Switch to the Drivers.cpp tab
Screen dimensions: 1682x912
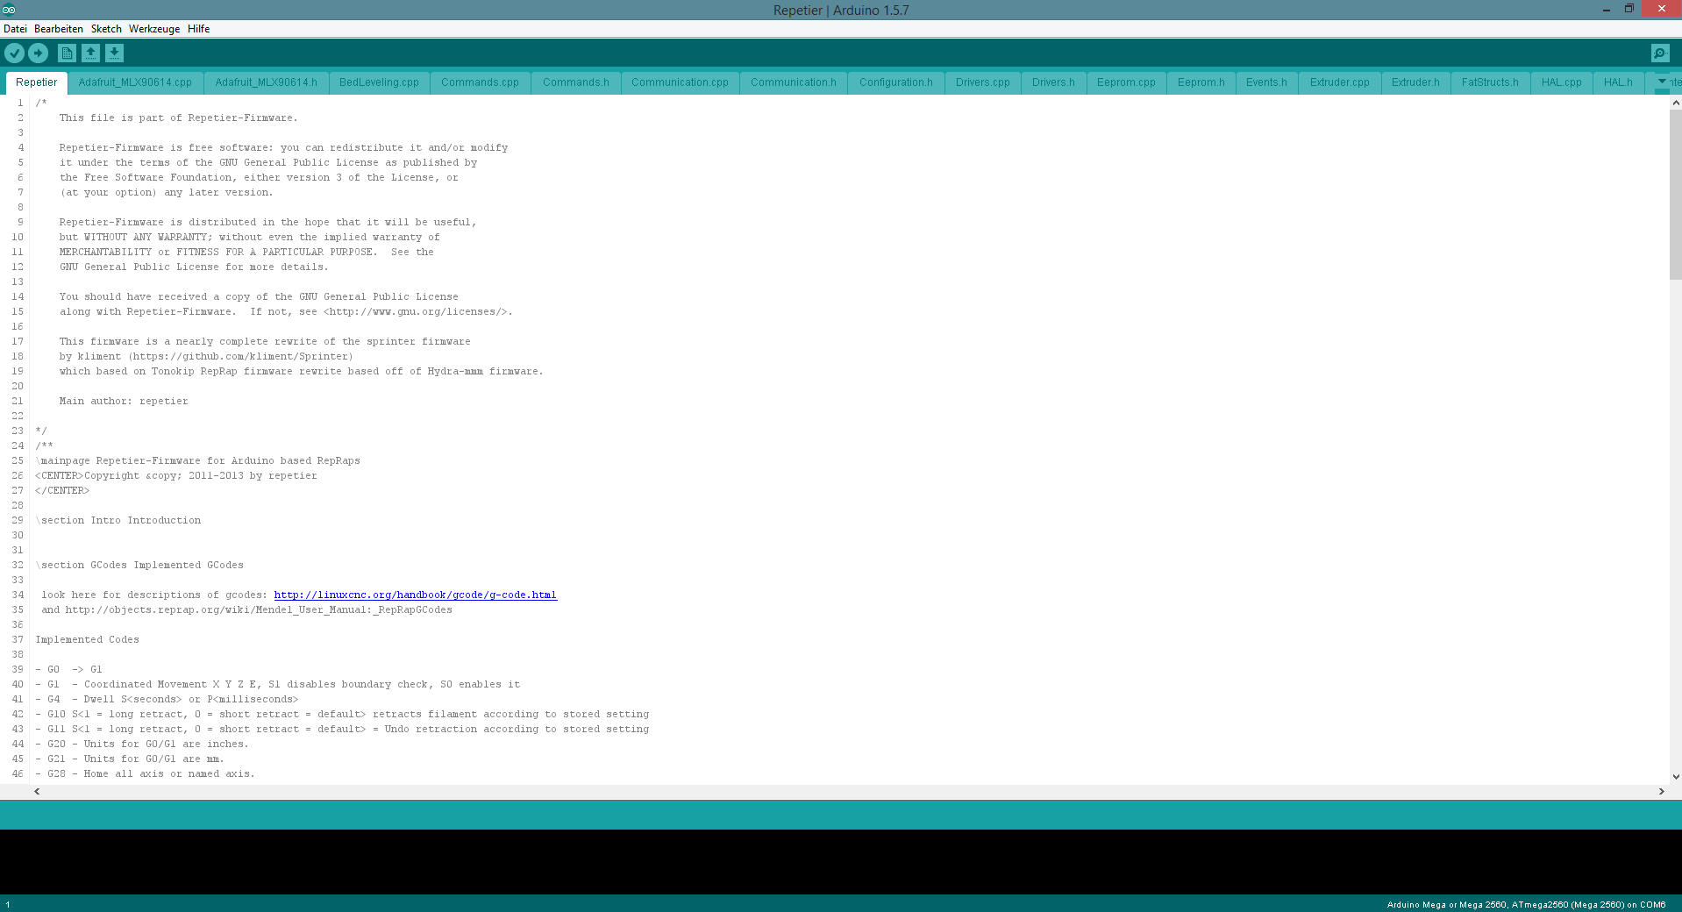pyautogui.click(x=983, y=82)
